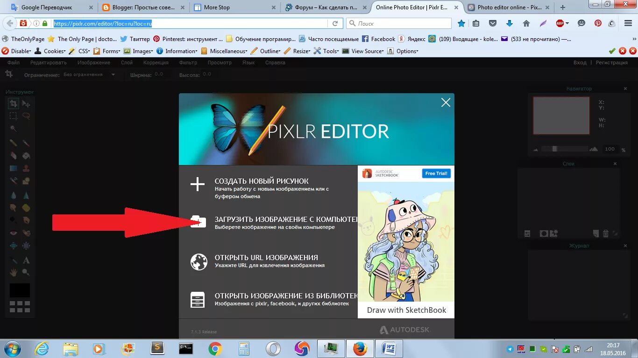Open the Редактировать menu

[49, 62]
